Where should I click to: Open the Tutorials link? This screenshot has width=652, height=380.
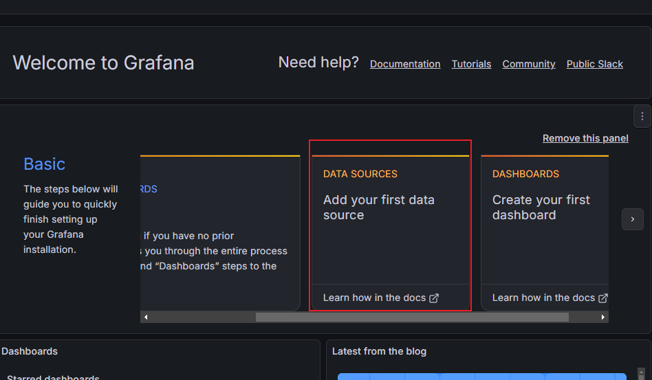(471, 64)
